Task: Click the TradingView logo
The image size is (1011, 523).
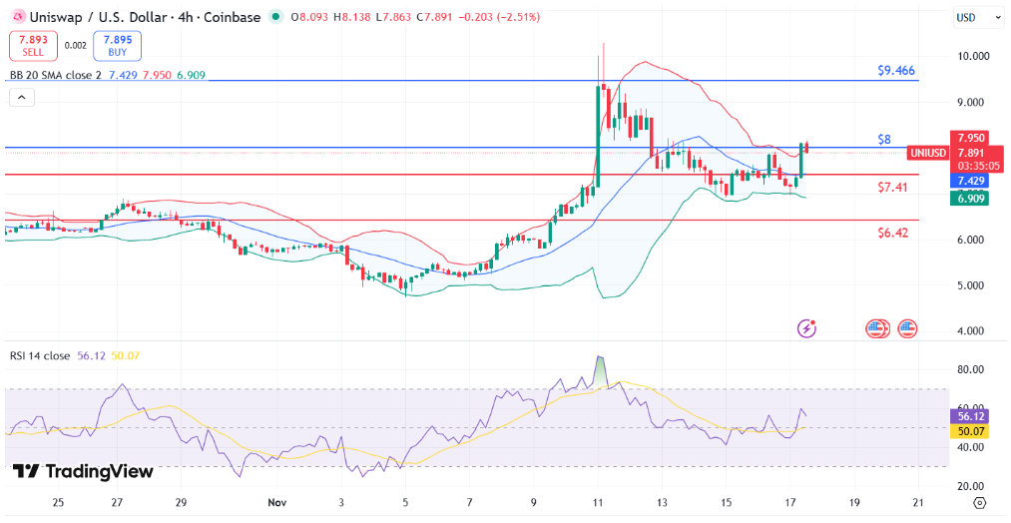Action: click(83, 471)
